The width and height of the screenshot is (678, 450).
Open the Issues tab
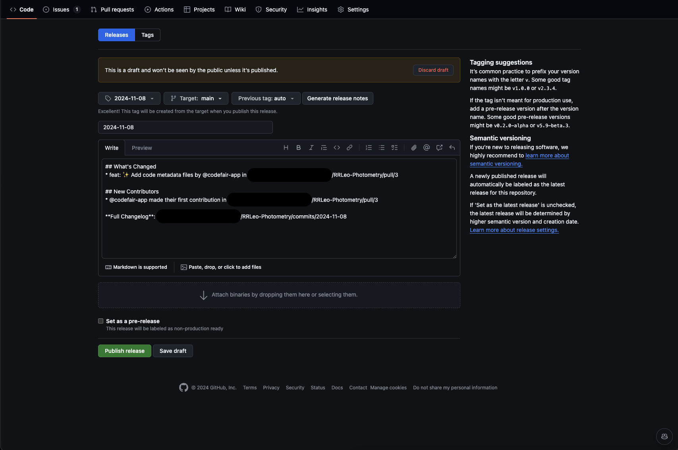tap(62, 10)
